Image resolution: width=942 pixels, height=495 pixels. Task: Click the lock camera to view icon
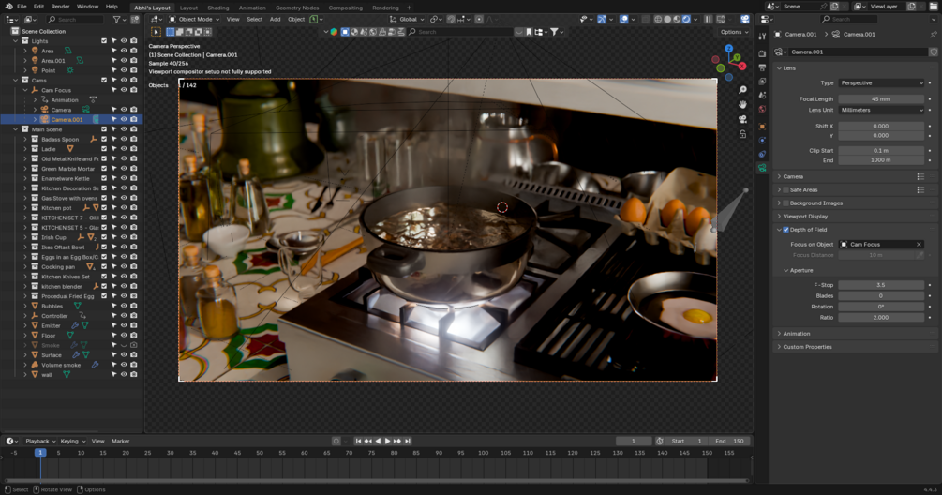(x=742, y=134)
